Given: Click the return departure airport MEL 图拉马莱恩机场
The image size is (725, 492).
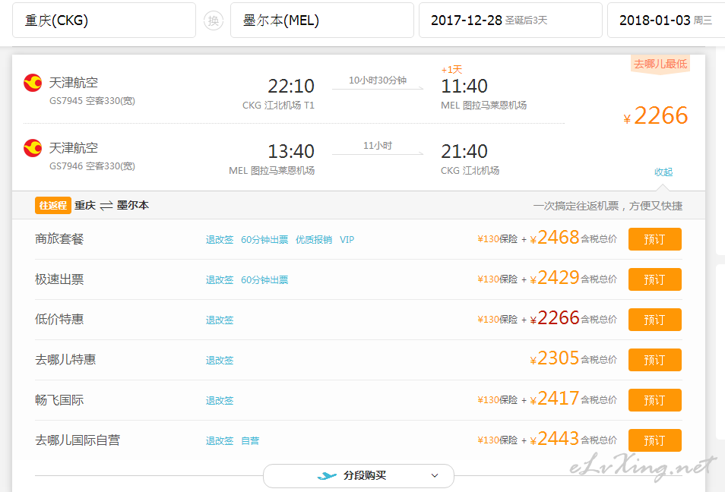Looking at the screenshot, I should 272,171.
